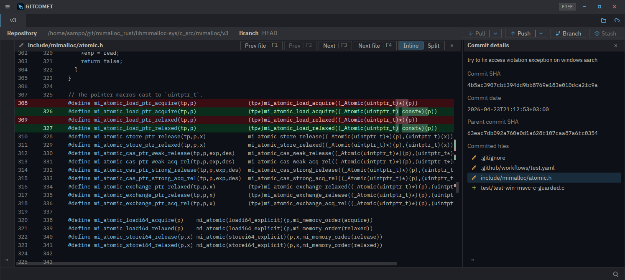Open the Pull options dropdown arrow
This screenshot has width=625, height=280.
(495, 33)
